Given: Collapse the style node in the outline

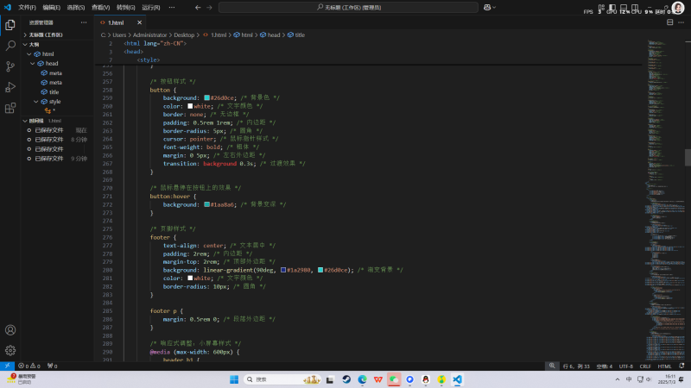Looking at the screenshot, I should [x=36, y=102].
